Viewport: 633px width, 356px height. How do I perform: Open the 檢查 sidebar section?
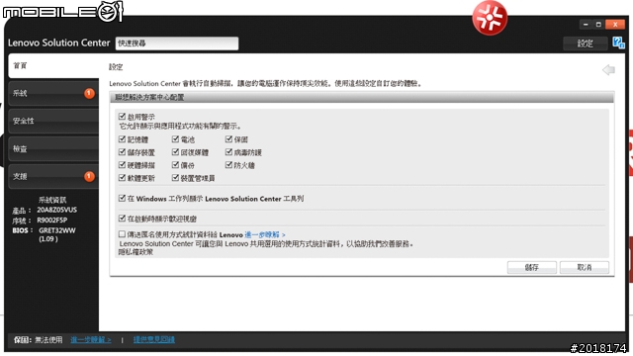pos(53,148)
